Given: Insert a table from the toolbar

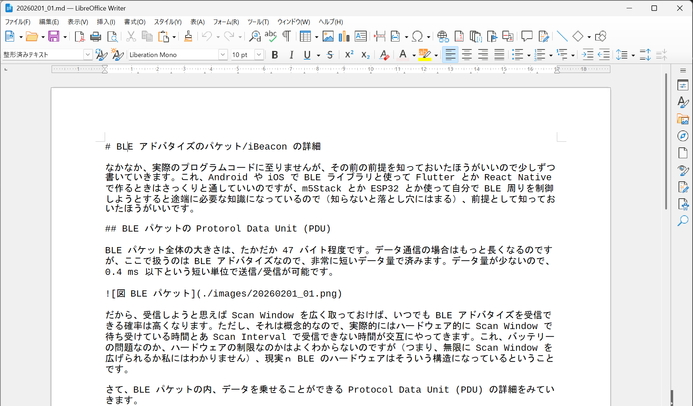Looking at the screenshot, I should [x=305, y=36].
